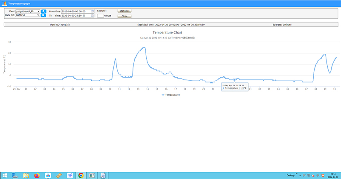Viewport: 341px width, 179px height.
Task: Click the To time input field
Action: 78,16
